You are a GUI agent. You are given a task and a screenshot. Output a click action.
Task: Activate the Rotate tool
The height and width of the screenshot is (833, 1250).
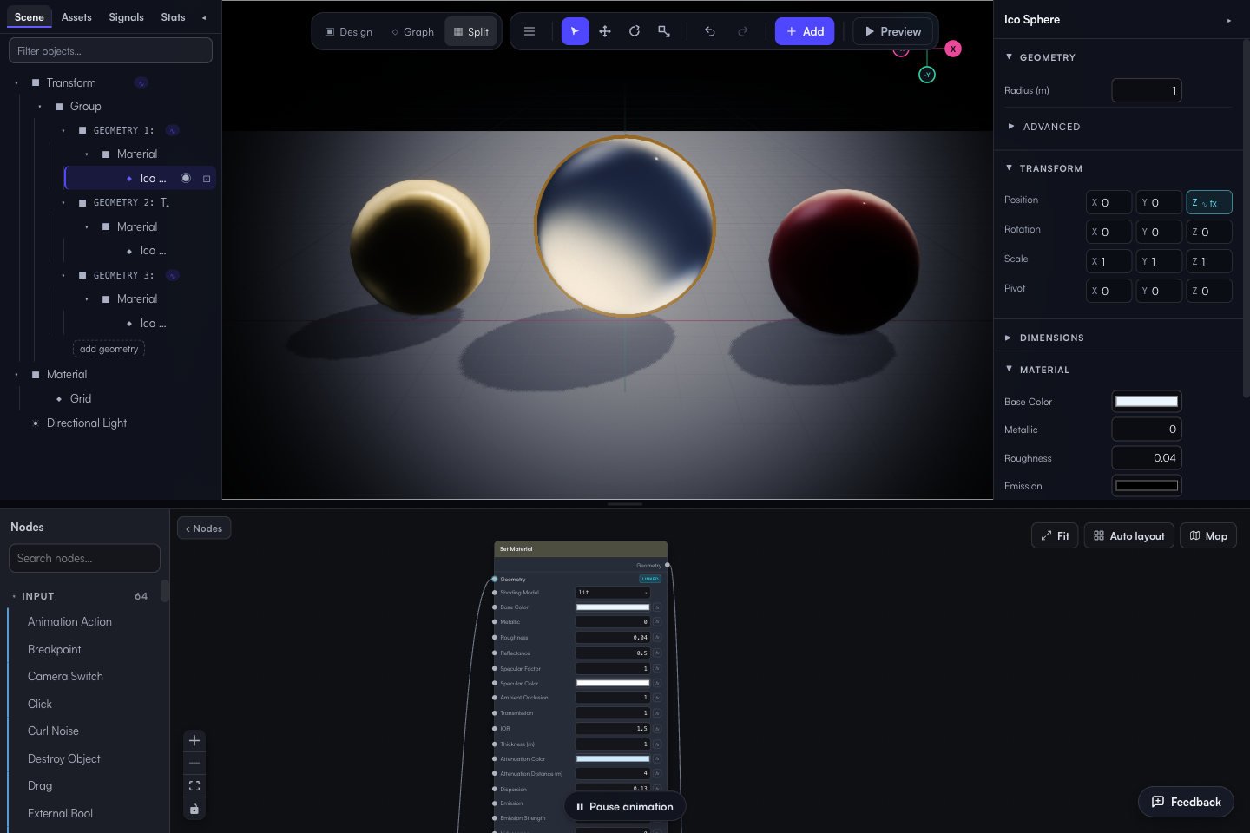pyautogui.click(x=635, y=31)
